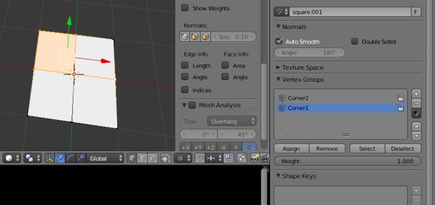Click the OpenGL render animation clapper icon
Viewport: 435px width, 205px height.
(x=265, y=158)
